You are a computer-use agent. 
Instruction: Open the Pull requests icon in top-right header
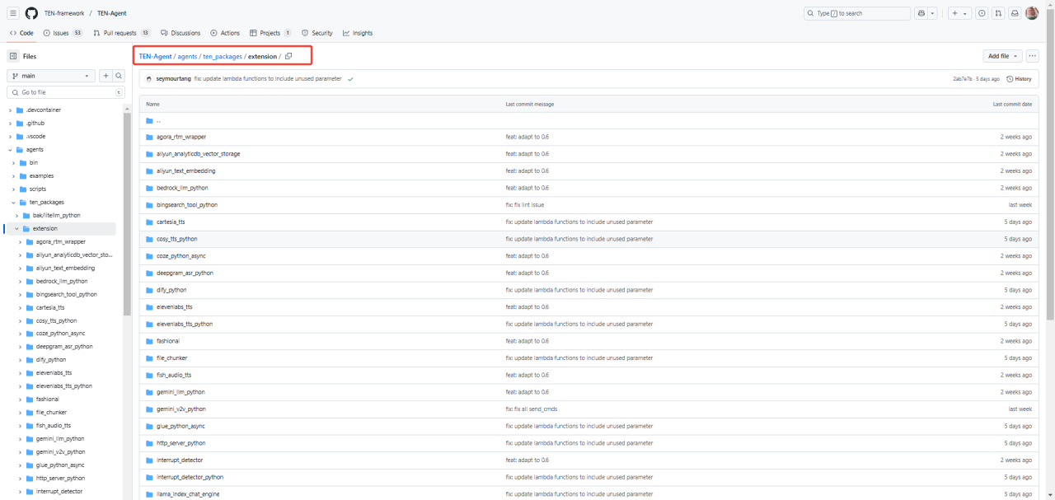point(998,13)
